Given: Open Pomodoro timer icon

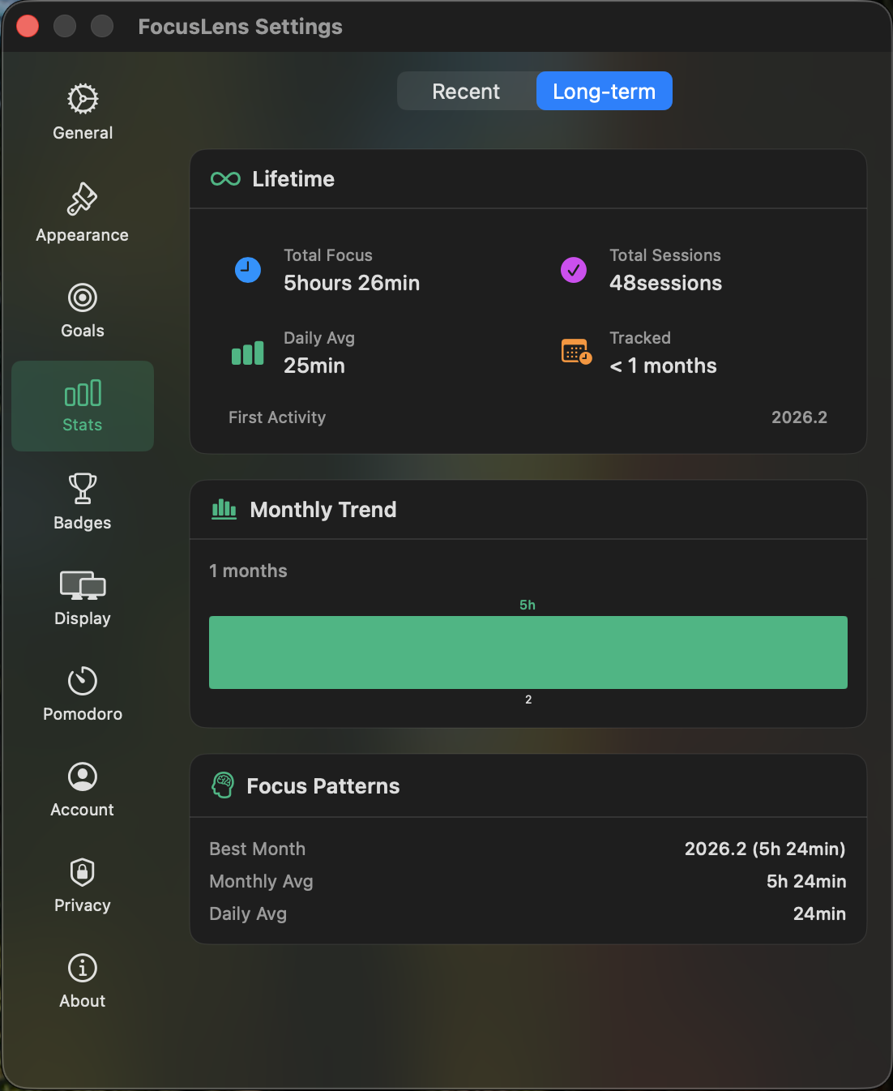Looking at the screenshot, I should coord(83,681).
